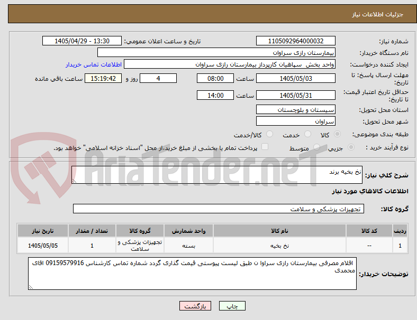Click the بازگشت back button

195,306
